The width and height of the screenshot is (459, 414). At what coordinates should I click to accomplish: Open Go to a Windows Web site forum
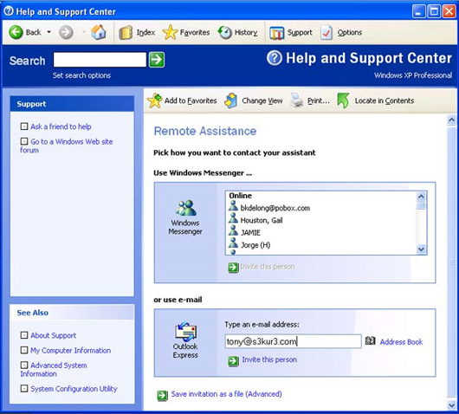67,146
